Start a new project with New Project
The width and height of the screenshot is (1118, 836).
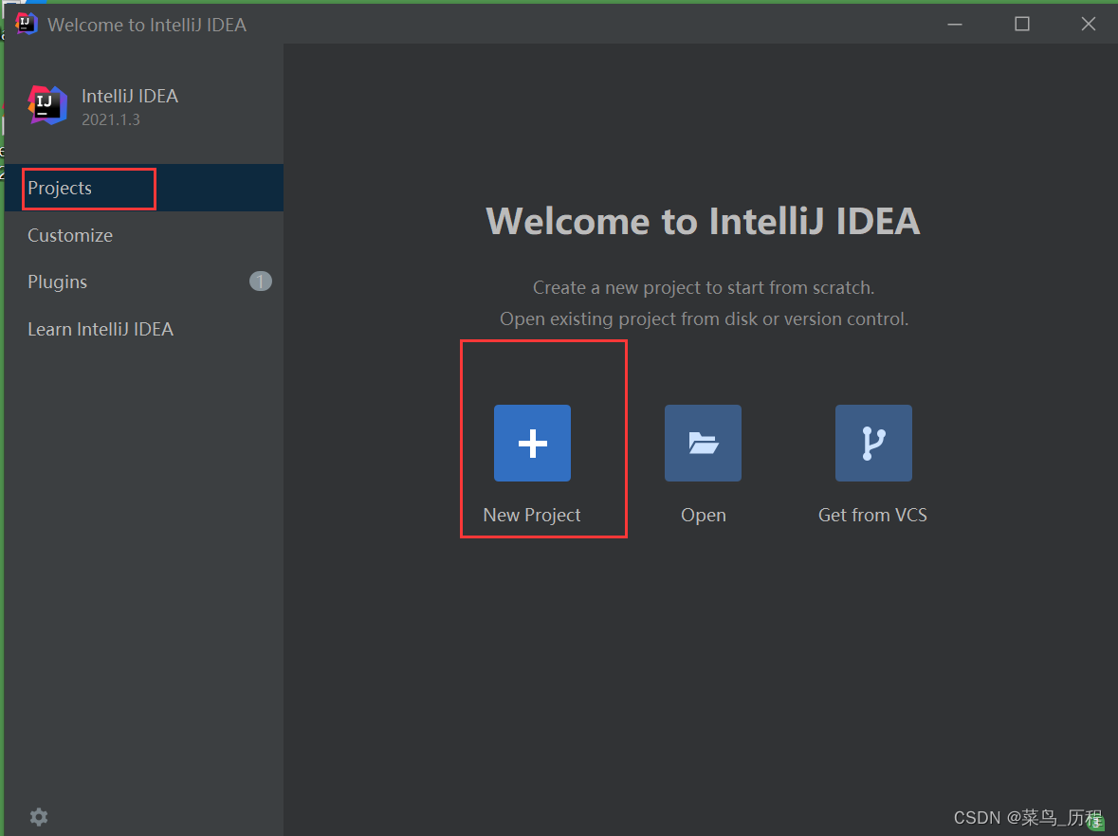[x=532, y=515]
